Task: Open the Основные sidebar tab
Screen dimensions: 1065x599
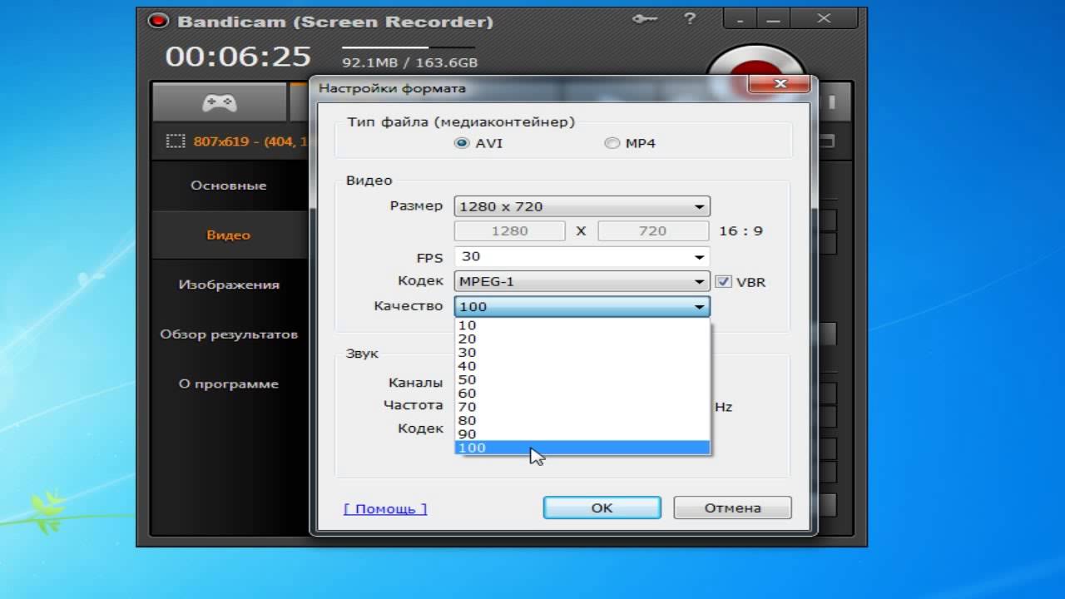Action: (229, 186)
